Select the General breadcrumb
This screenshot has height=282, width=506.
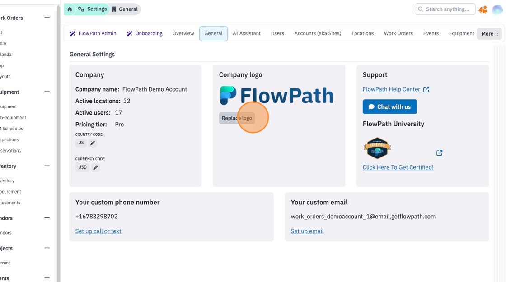pos(125,9)
